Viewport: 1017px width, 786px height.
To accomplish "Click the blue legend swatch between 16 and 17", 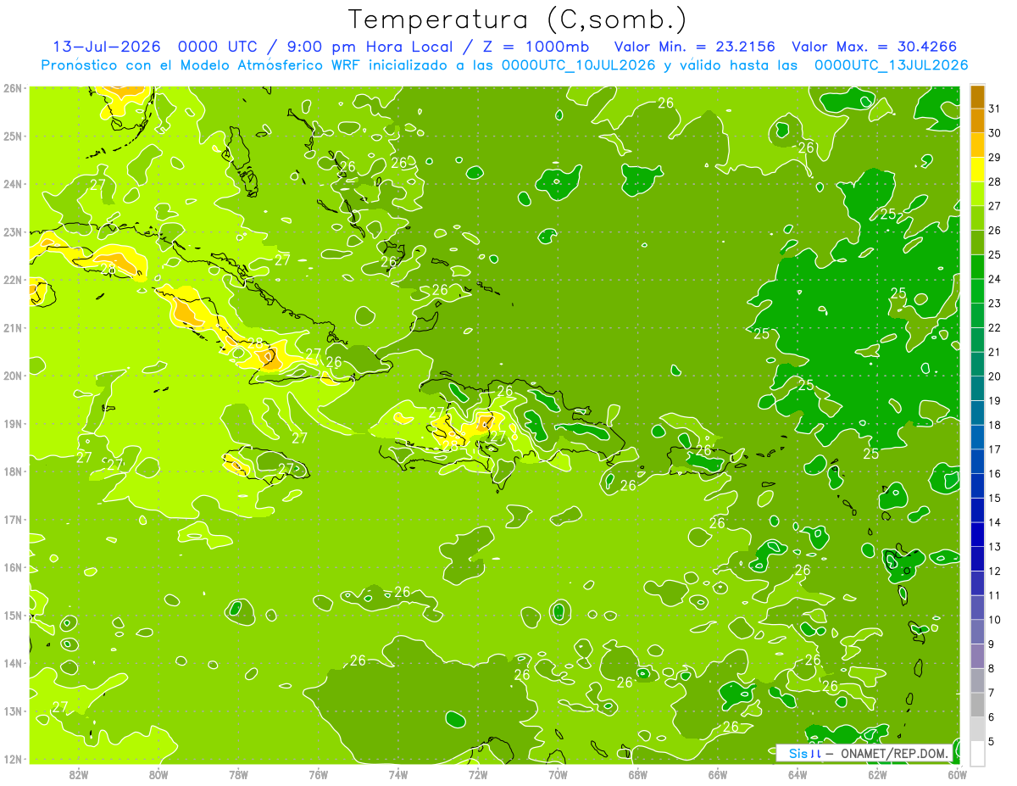I will 977,461.
